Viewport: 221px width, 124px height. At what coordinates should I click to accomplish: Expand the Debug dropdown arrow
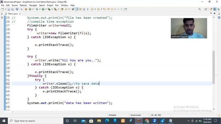point(40,9)
